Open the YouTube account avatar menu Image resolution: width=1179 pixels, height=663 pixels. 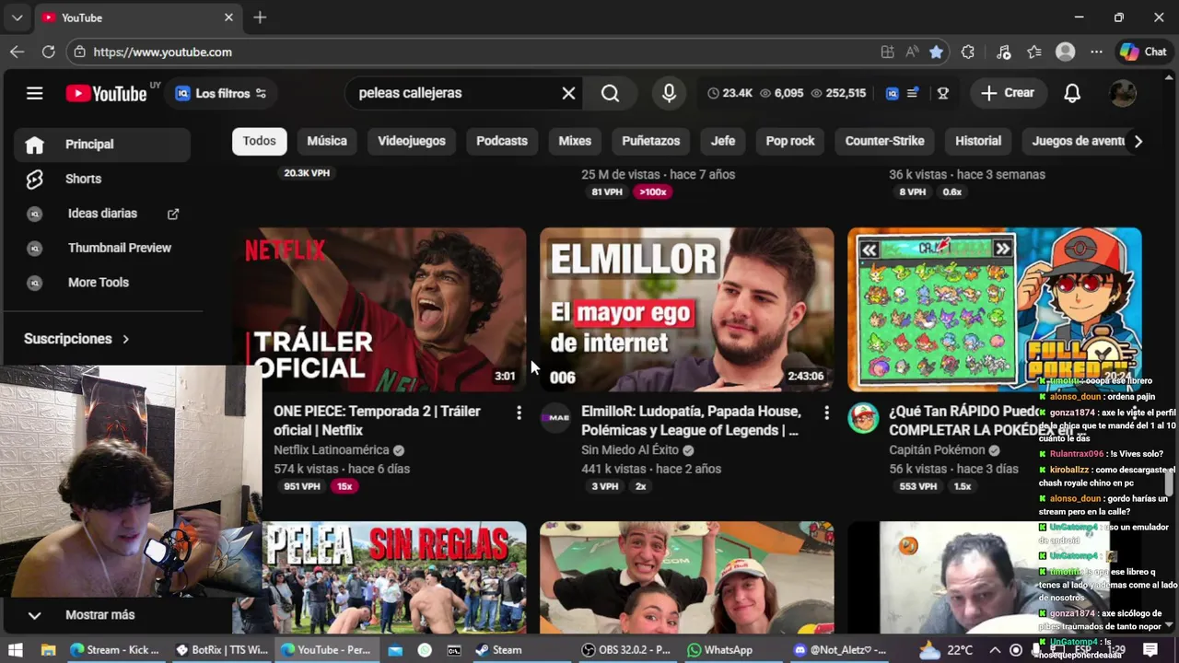[x=1122, y=93]
